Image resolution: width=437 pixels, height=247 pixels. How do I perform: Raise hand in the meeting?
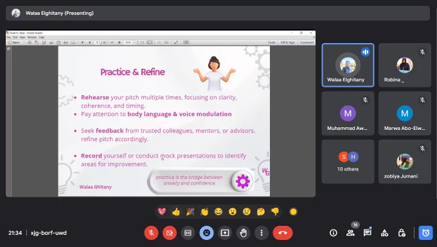coord(244,233)
